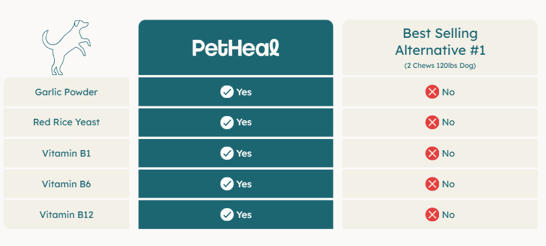The height and width of the screenshot is (246, 546).
Task: Click the Yes text in Vitamin B12 row
Action: (x=244, y=215)
